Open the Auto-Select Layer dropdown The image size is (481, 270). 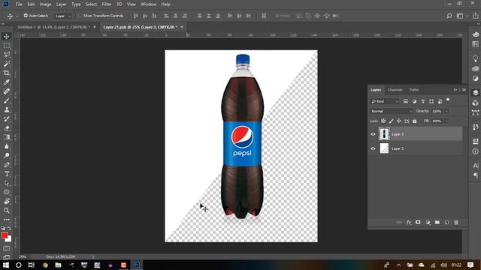(63, 16)
